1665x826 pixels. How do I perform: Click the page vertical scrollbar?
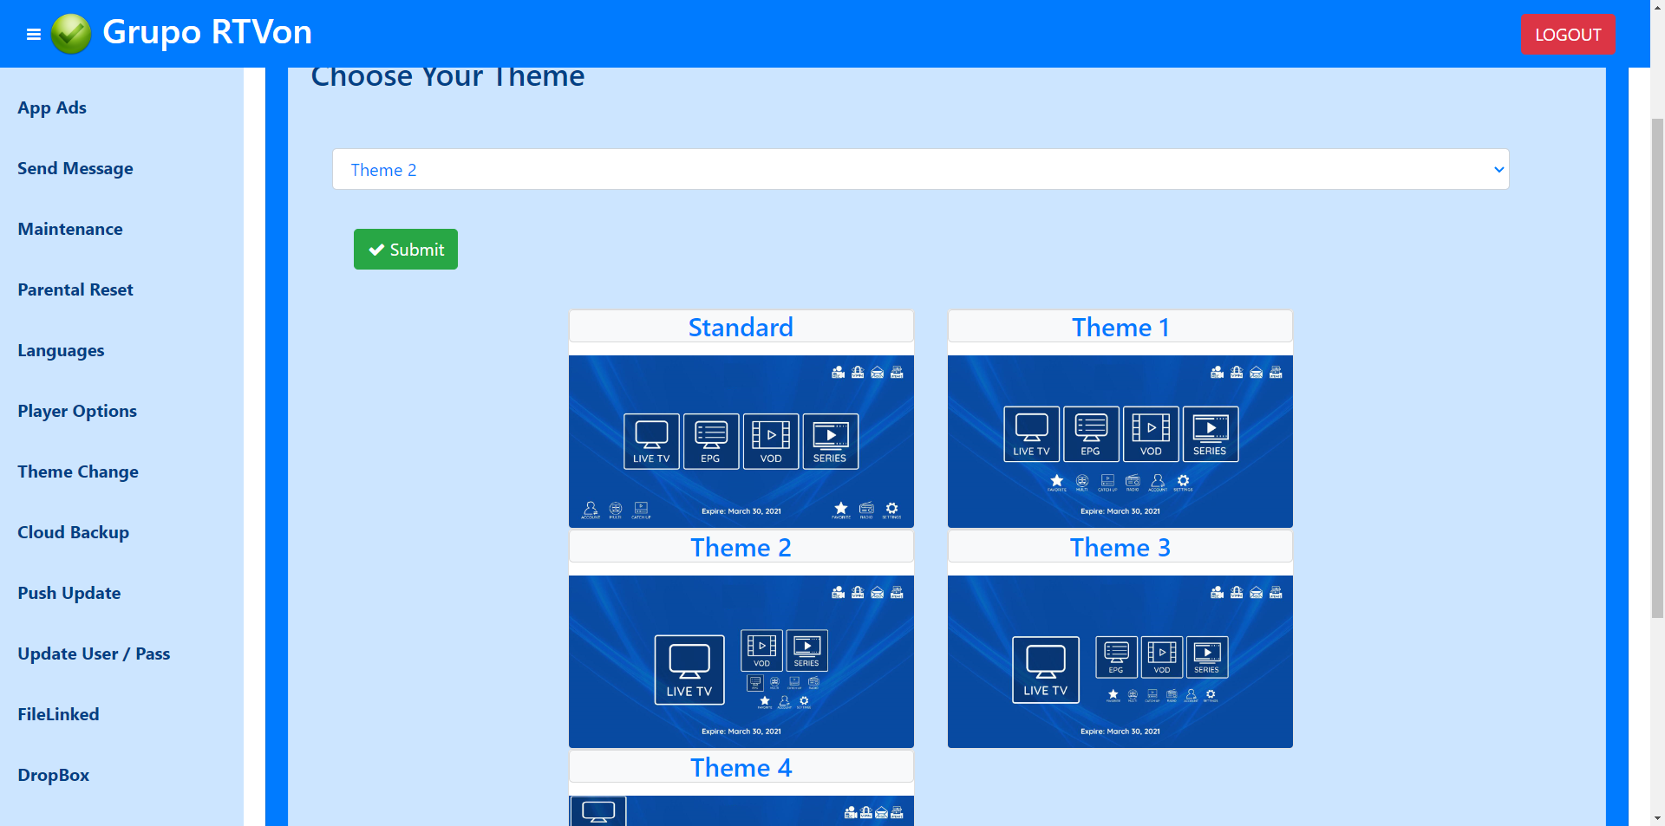point(1657,364)
